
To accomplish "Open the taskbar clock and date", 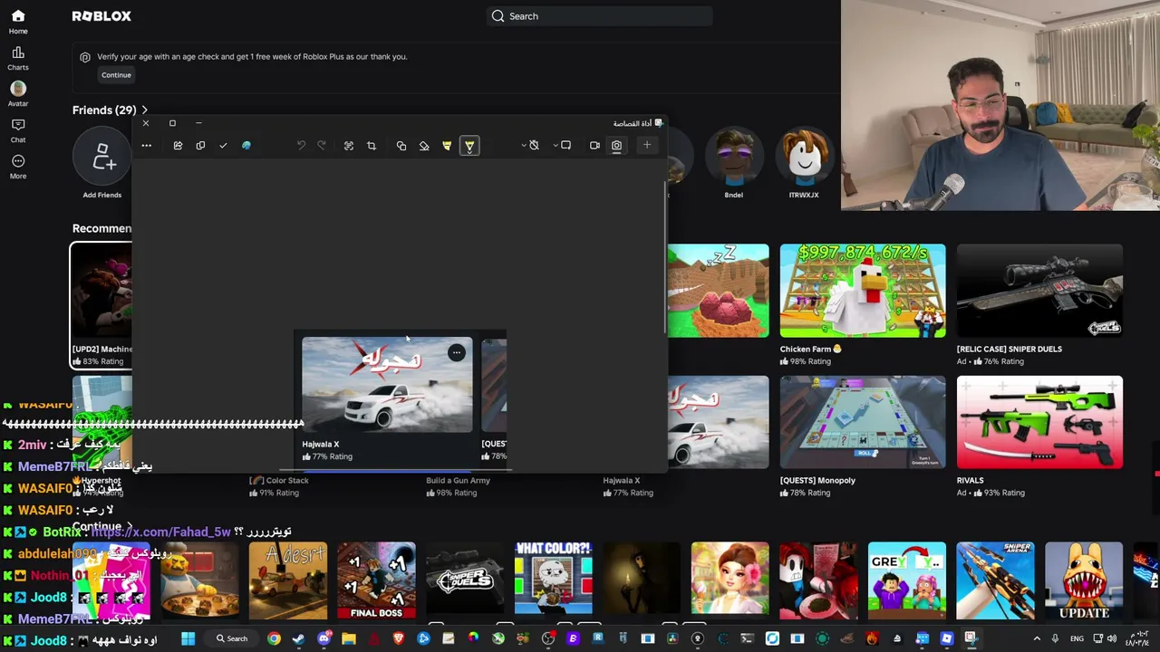I will click(x=1138, y=639).
